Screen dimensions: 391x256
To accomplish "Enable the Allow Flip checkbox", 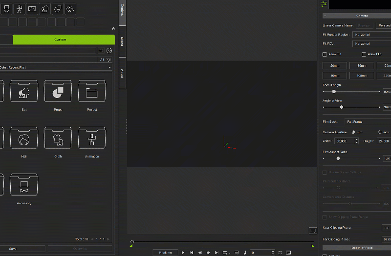I will (364, 54).
